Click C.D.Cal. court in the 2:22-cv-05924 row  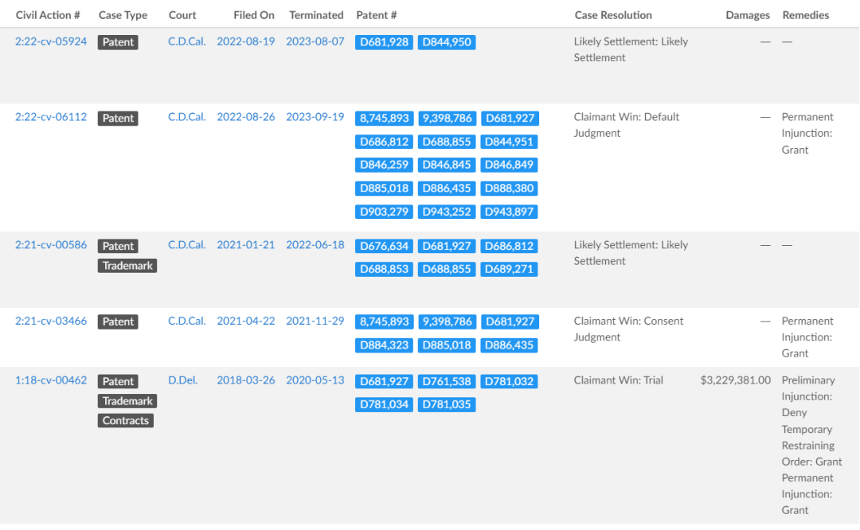tap(187, 41)
